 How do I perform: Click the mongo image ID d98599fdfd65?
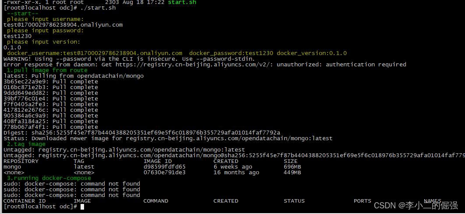(x=165, y=167)
